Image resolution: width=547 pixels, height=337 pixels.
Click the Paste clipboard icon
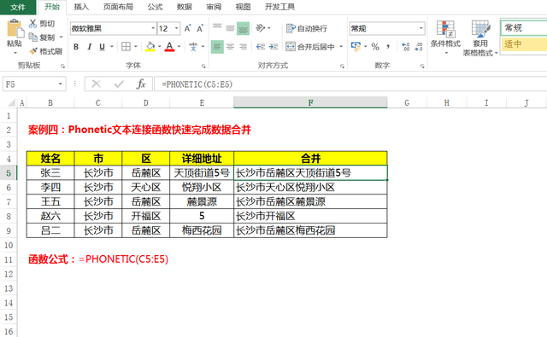tap(15, 28)
